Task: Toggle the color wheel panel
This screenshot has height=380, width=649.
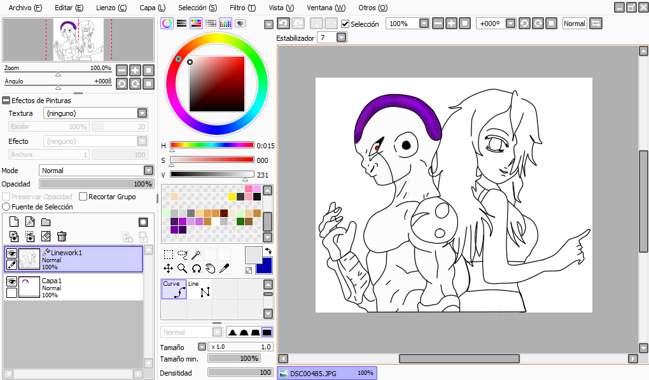Action: 167,23
